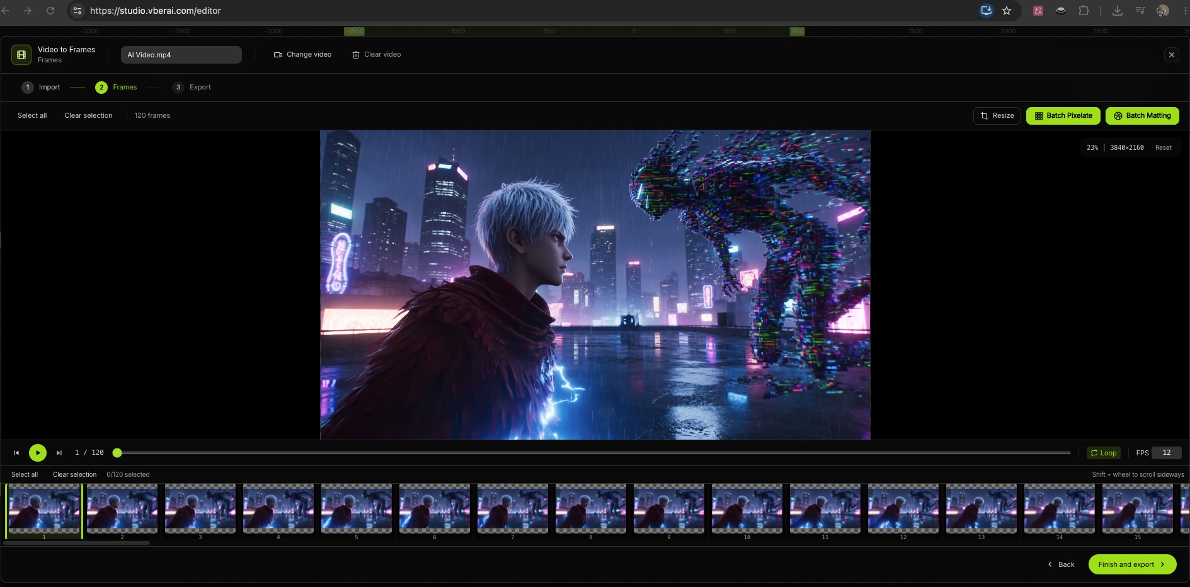Switch to the Frames step
Image resolution: width=1190 pixels, height=587 pixels.
(x=116, y=88)
